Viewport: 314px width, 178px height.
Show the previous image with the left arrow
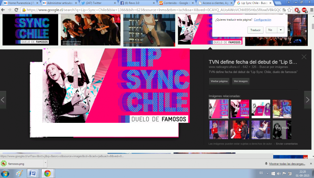pyautogui.click(x=3, y=100)
